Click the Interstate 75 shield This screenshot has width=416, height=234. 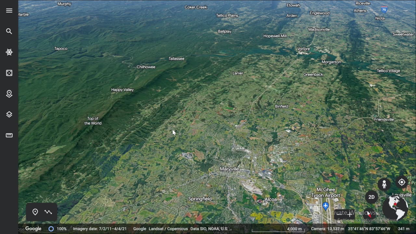384,9
